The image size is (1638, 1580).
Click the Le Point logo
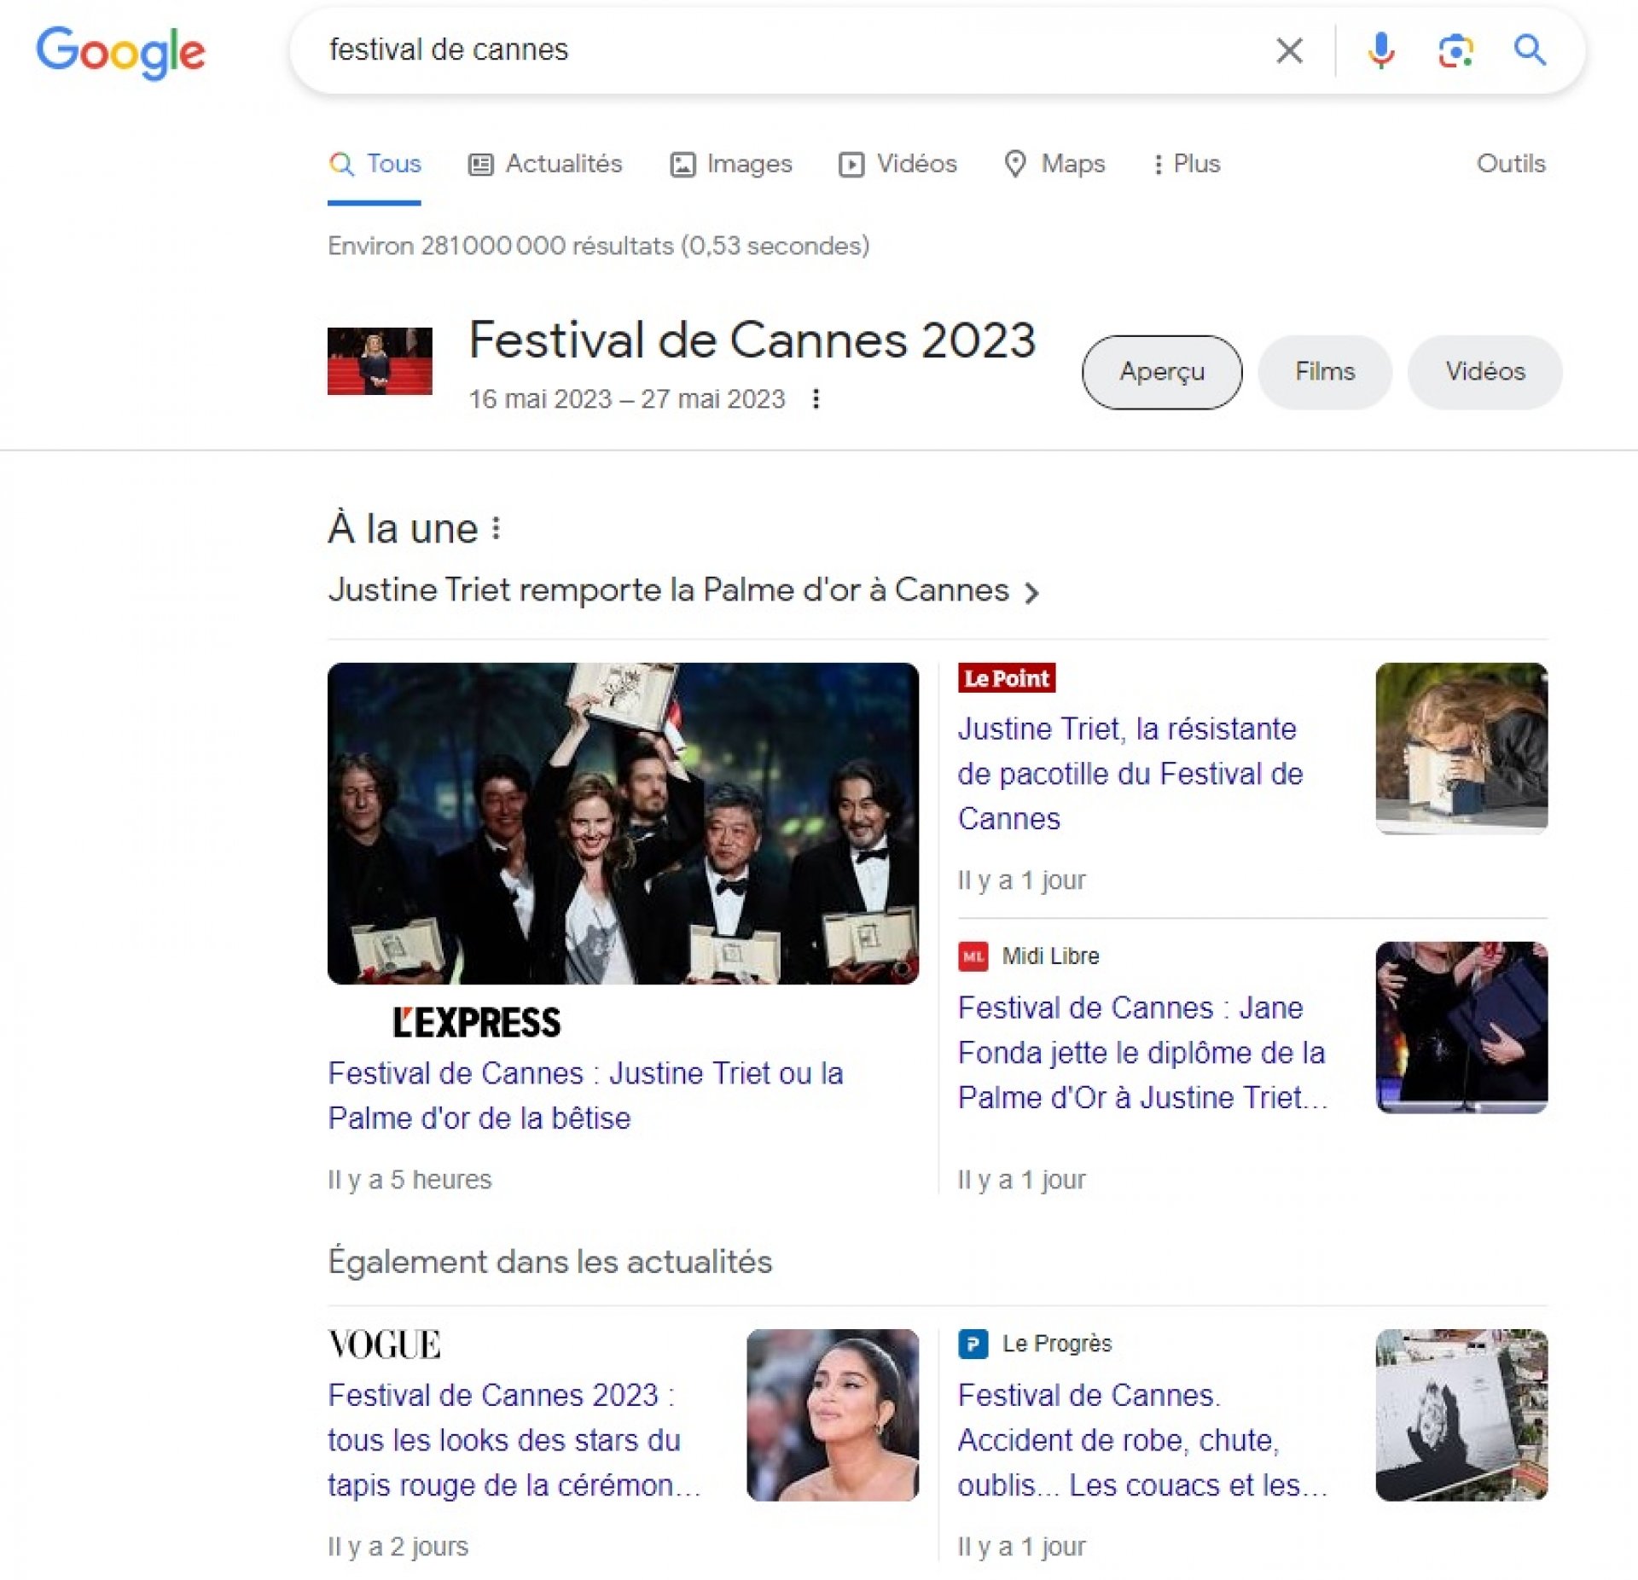[1007, 678]
